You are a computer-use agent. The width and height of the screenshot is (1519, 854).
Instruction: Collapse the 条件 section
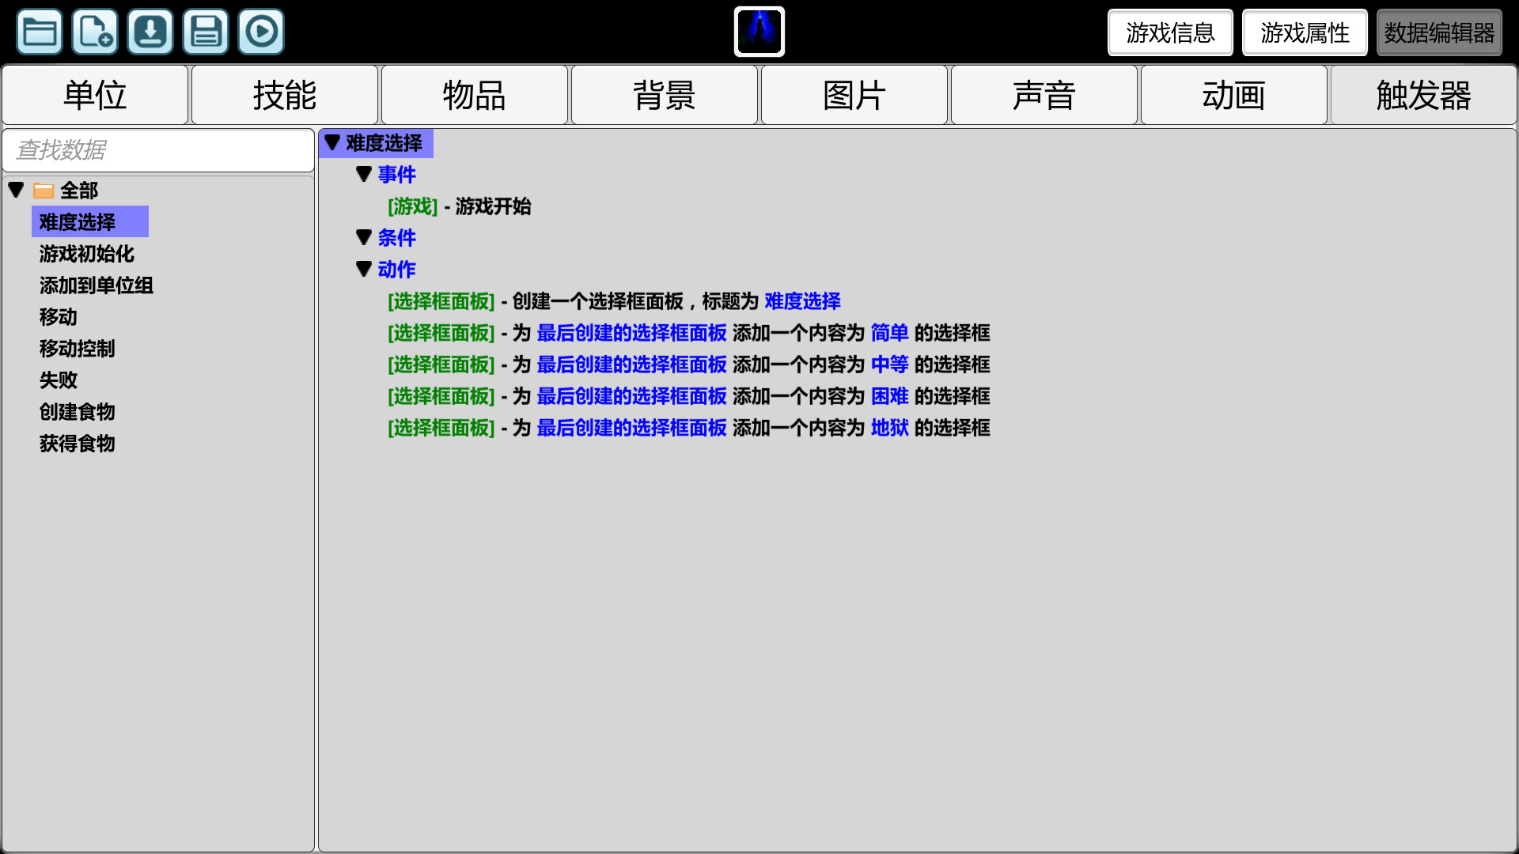[364, 237]
